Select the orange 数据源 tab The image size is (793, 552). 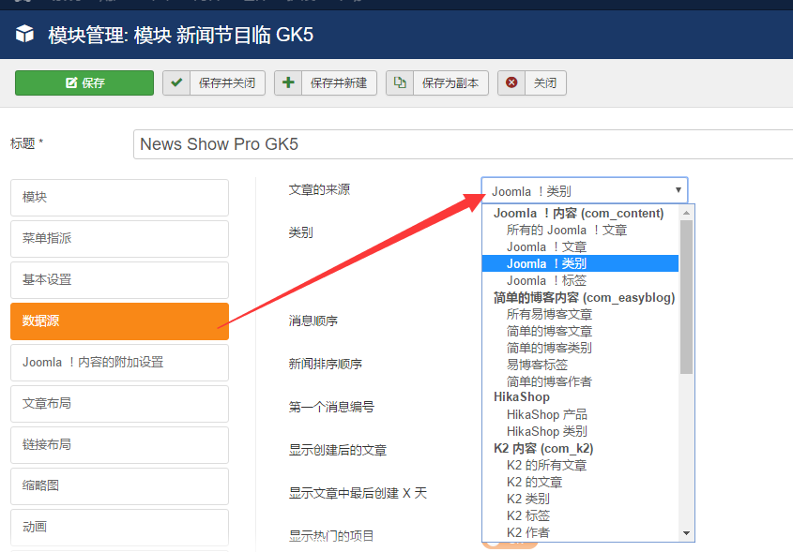pos(119,321)
